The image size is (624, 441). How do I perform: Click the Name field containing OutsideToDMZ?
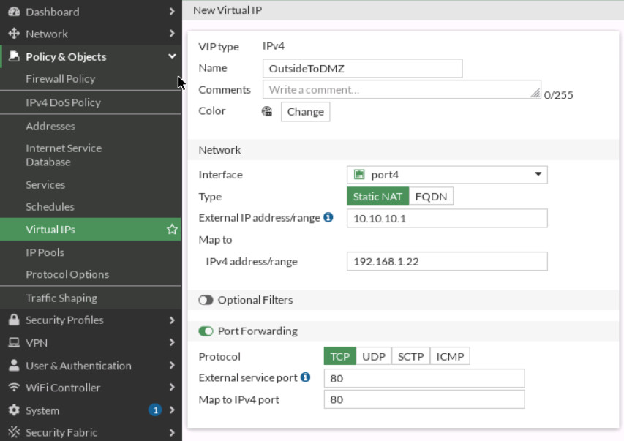click(x=362, y=68)
